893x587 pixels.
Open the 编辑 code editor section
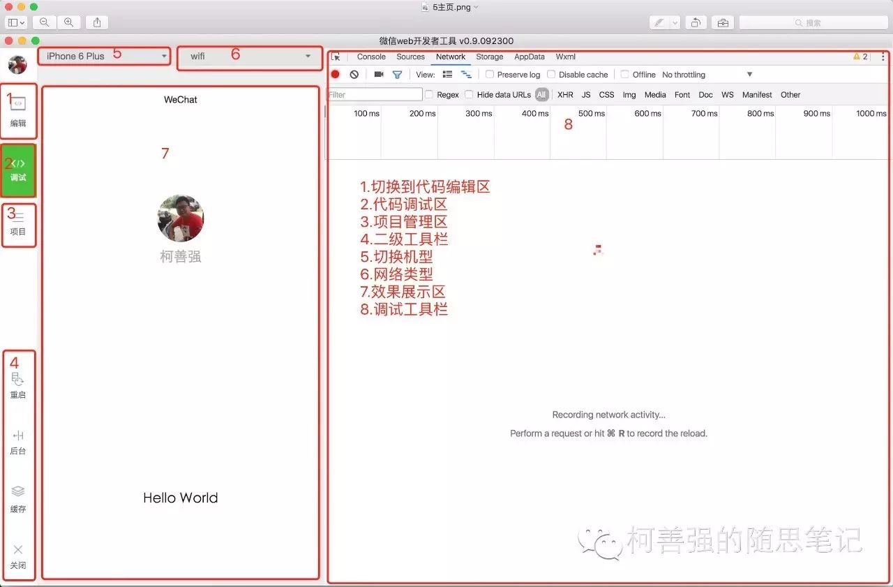point(18,112)
